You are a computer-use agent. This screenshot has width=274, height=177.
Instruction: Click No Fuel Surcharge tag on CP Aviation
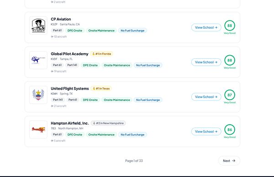[x=132, y=30]
